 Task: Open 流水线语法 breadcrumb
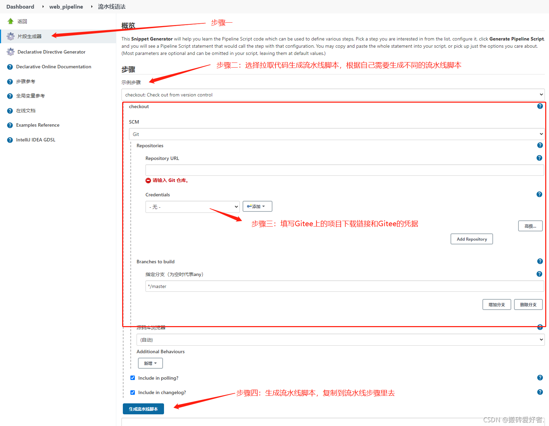[112, 7]
